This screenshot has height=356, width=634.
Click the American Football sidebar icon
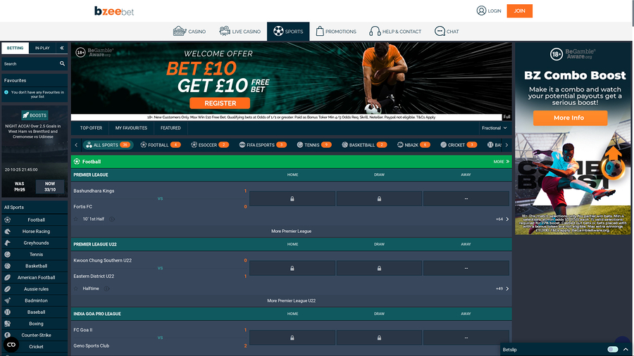point(7,278)
